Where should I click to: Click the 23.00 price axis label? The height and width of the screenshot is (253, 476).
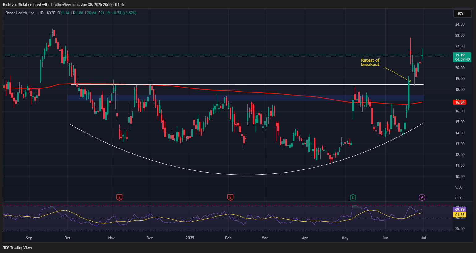[460, 35]
